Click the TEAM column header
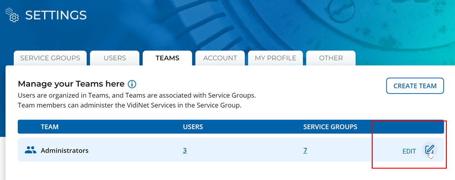The height and width of the screenshot is (180, 455). pyautogui.click(x=50, y=127)
